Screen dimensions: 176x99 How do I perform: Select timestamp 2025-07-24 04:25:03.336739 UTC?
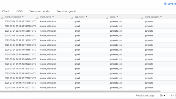[x=20, y=73]
